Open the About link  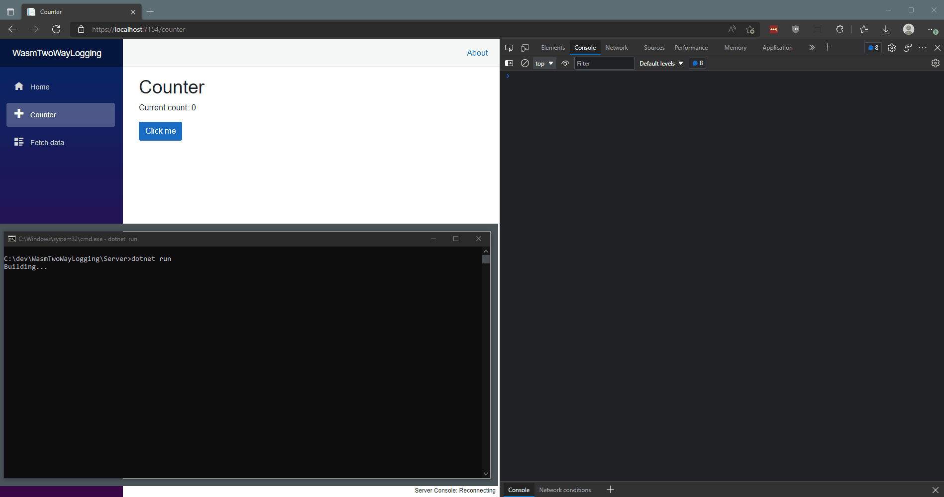(477, 52)
